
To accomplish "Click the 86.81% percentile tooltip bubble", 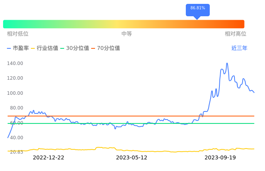I will coord(197,9).
